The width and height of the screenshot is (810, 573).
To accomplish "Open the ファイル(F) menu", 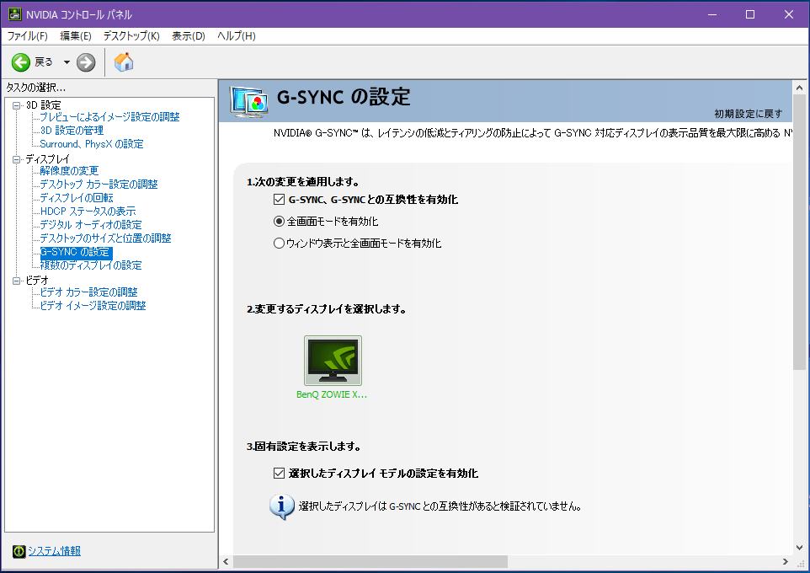I will 28,35.
